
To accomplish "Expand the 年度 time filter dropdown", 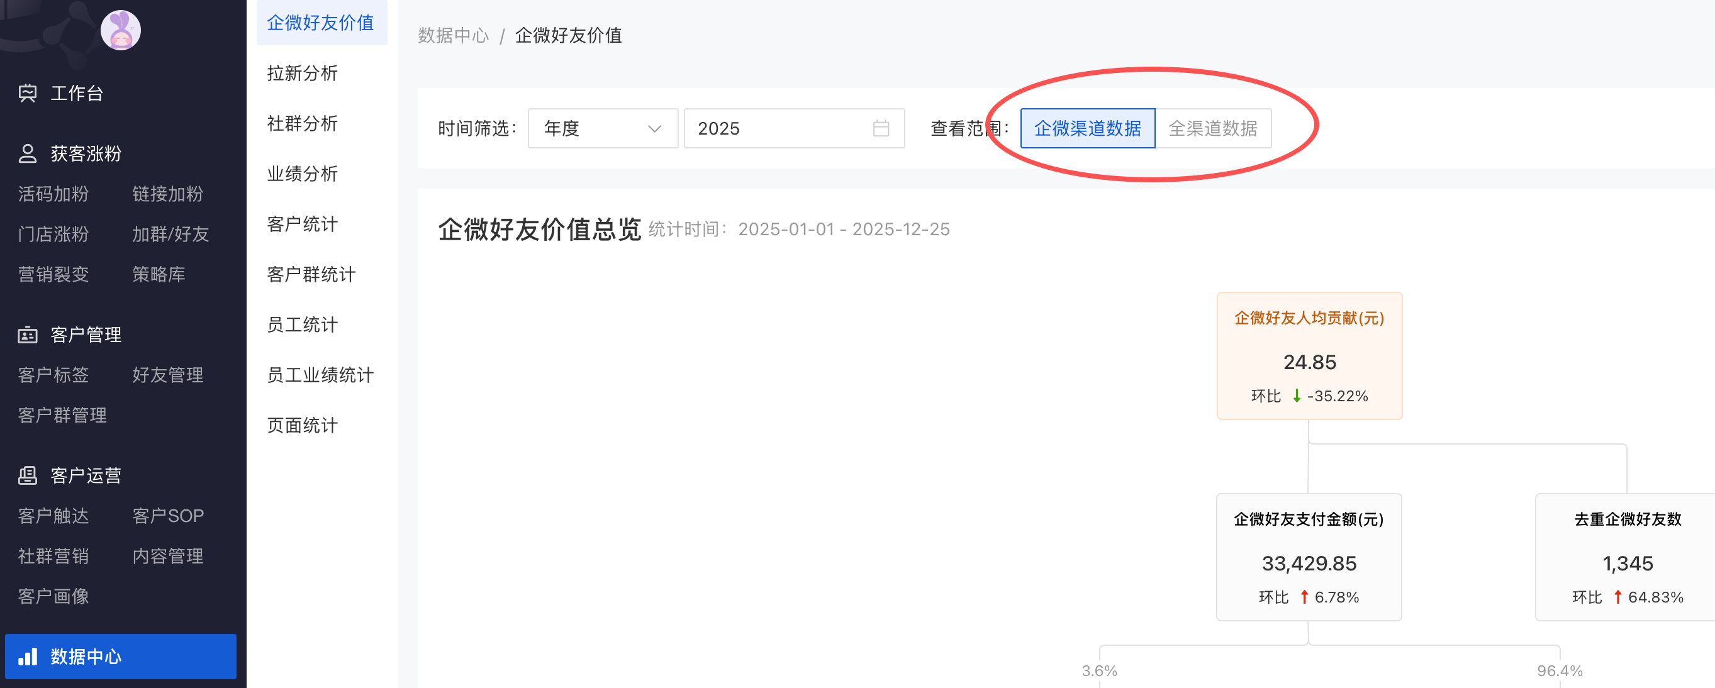I will coord(602,128).
